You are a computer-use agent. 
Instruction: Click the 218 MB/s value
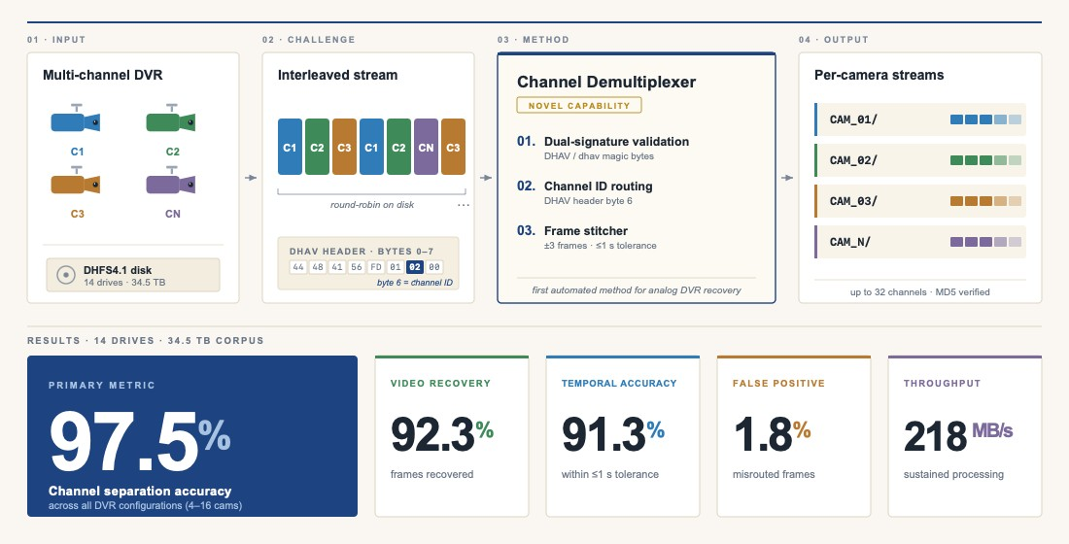pos(958,435)
